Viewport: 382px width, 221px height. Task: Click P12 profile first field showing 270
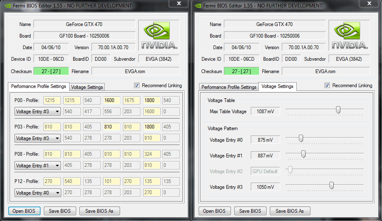point(52,181)
